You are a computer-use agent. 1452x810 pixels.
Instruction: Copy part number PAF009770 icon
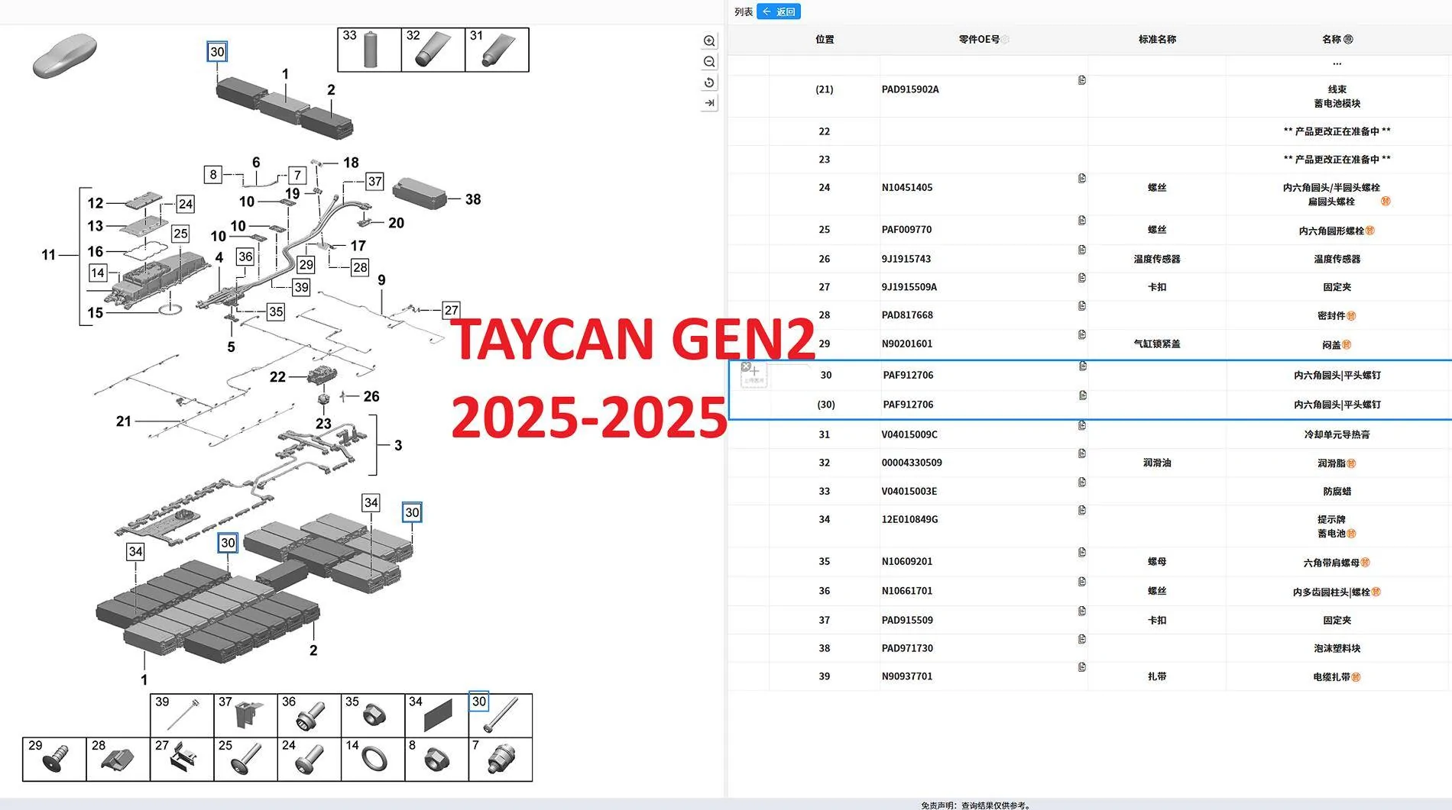coord(1082,221)
